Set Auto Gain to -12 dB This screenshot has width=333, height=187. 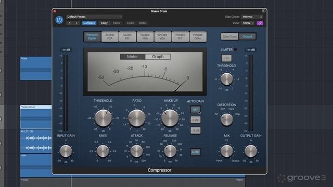click(x=196, y=130)
